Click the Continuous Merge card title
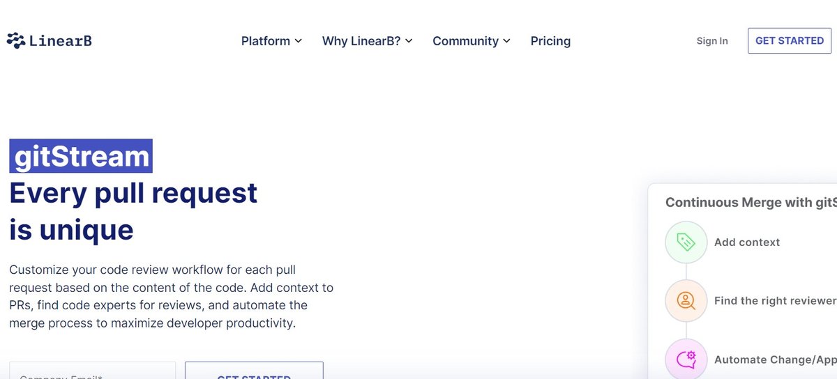This screenshot has width=837, height=379. tap(750, 203)
